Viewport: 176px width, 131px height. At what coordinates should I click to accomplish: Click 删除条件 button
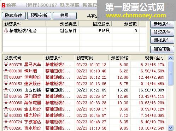click(162, 40)
